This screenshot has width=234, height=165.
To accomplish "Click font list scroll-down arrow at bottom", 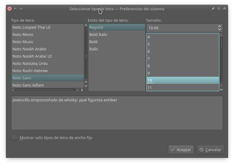I will click(86, 86).
